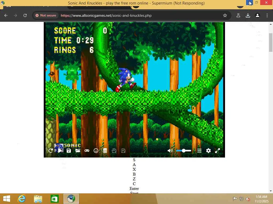Open emulator settings gear
Viewport: 273px width, 204px height.
[x=208, y=151]
